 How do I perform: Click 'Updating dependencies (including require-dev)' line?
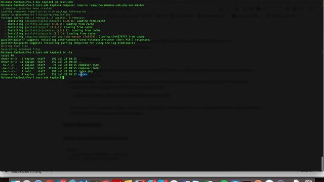click(36, 15)
